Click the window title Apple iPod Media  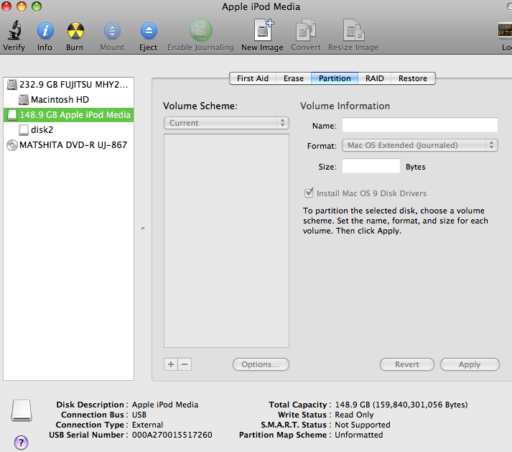click(261, 6)
